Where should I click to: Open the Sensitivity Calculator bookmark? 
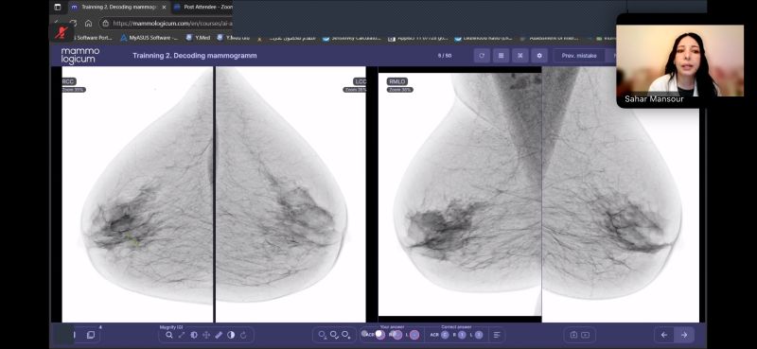point(351,38)
